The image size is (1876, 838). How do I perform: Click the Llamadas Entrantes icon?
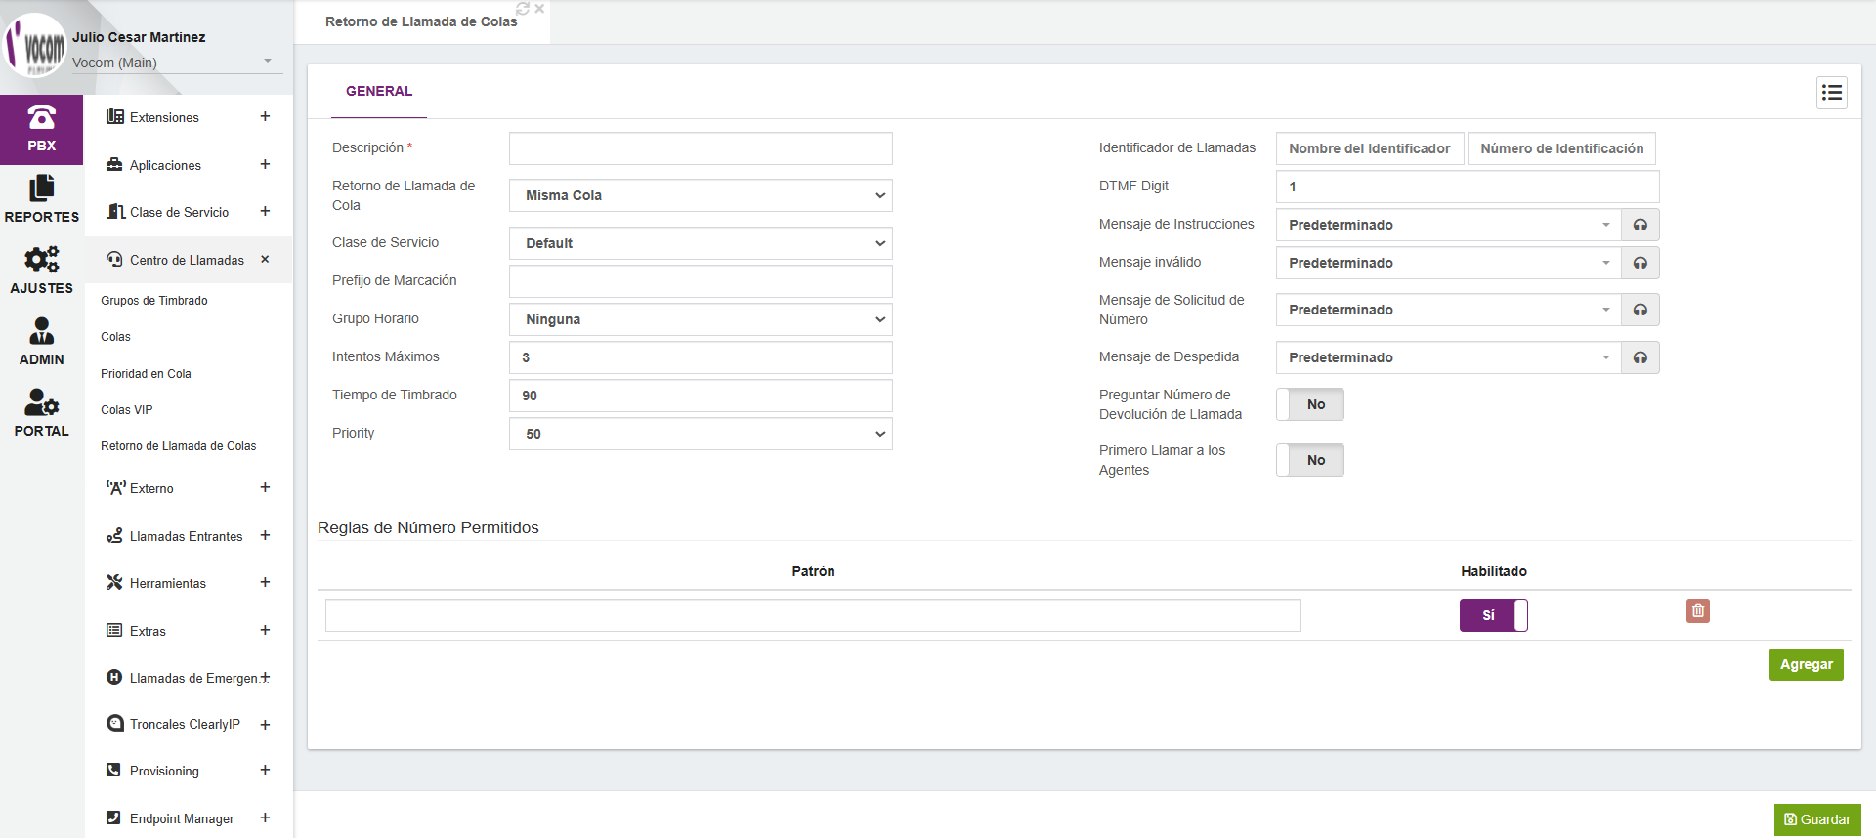point(114,536)
